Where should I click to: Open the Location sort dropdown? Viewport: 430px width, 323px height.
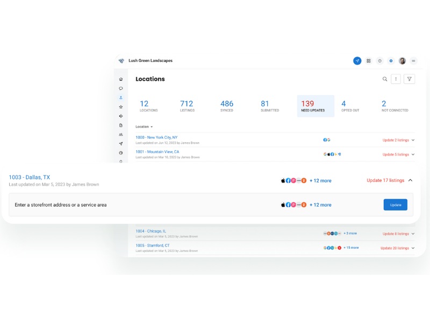(x=144, y=127)
